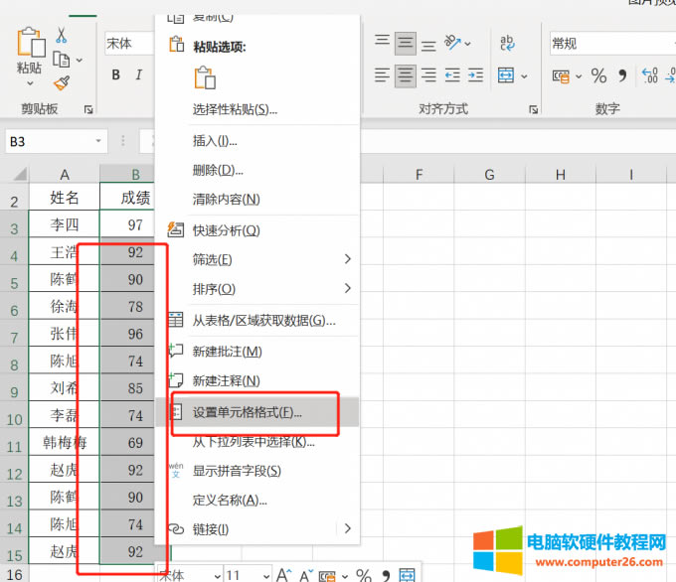The width and height of the screenshot is (676, 582).
Task: Expand the 筛选(E) submenu arrow
Action: pos(347,259)
